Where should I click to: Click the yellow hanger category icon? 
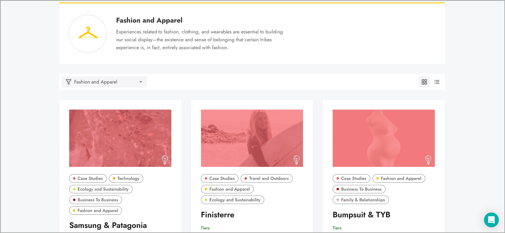[x=88, y=34]
